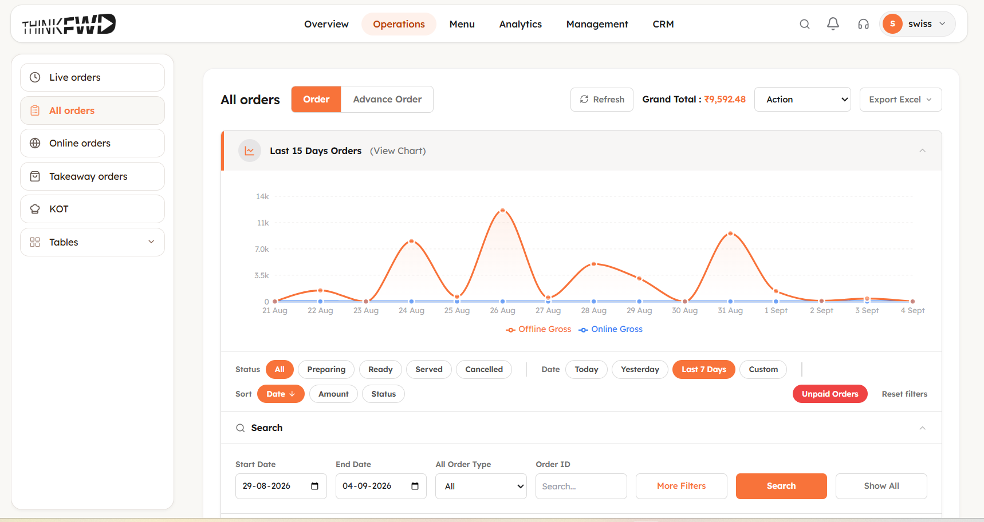This screenshot has width=984, height=522.
Task: Open KOT in the sidebar
Action: pos(92,209)
